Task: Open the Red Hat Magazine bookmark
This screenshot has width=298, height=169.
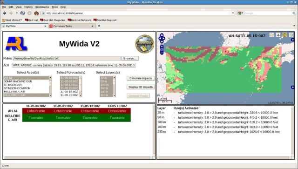Action: tap(53, 20)
